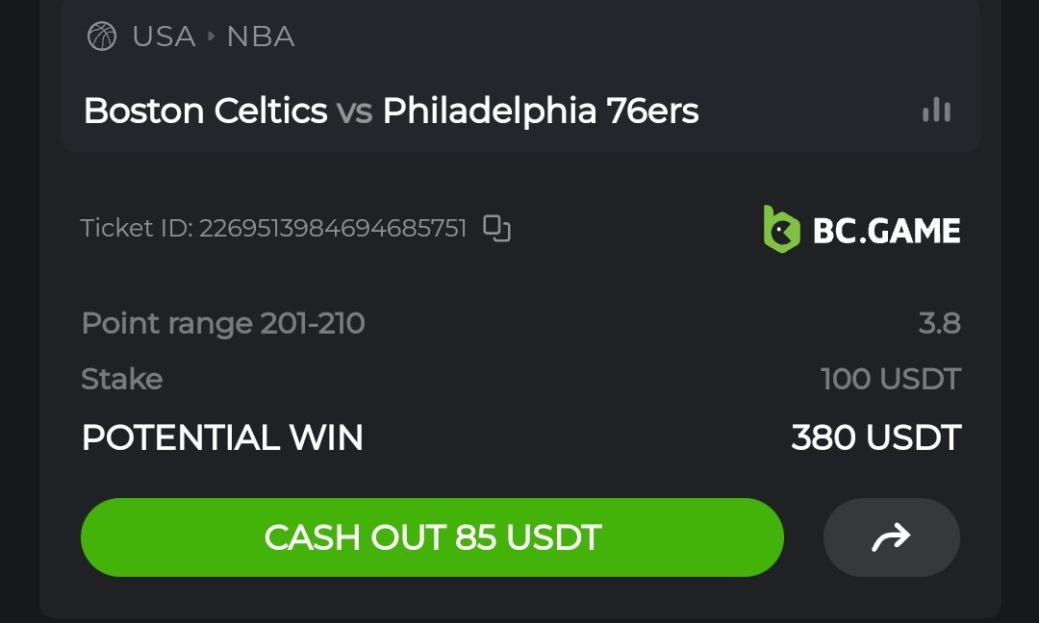Tap the share arrow button
The width and height of the screenshot is (1039, 623).
891,537
